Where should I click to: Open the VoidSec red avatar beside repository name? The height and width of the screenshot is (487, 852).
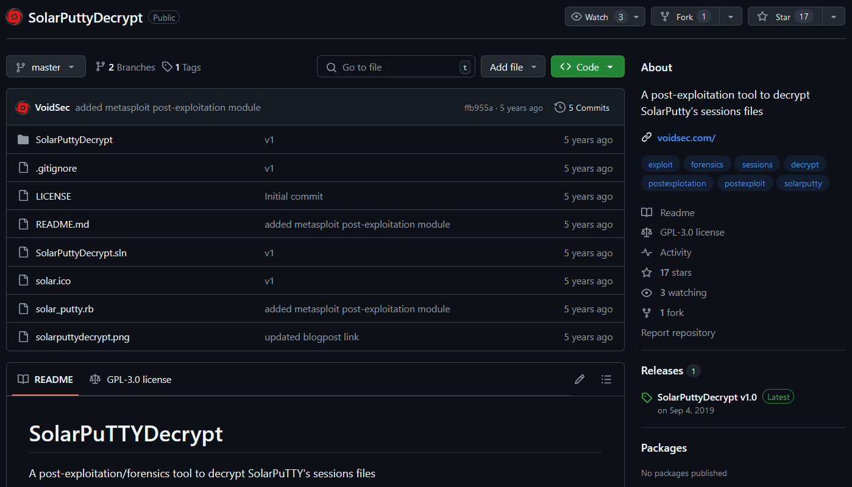[15, 17]
